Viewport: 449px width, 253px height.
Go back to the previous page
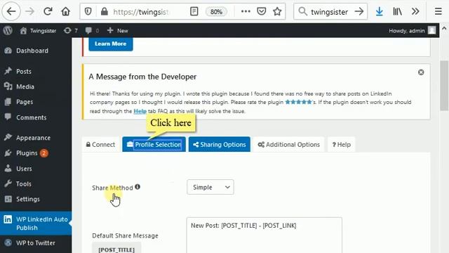pyautogui.click(x=11, y=11)
